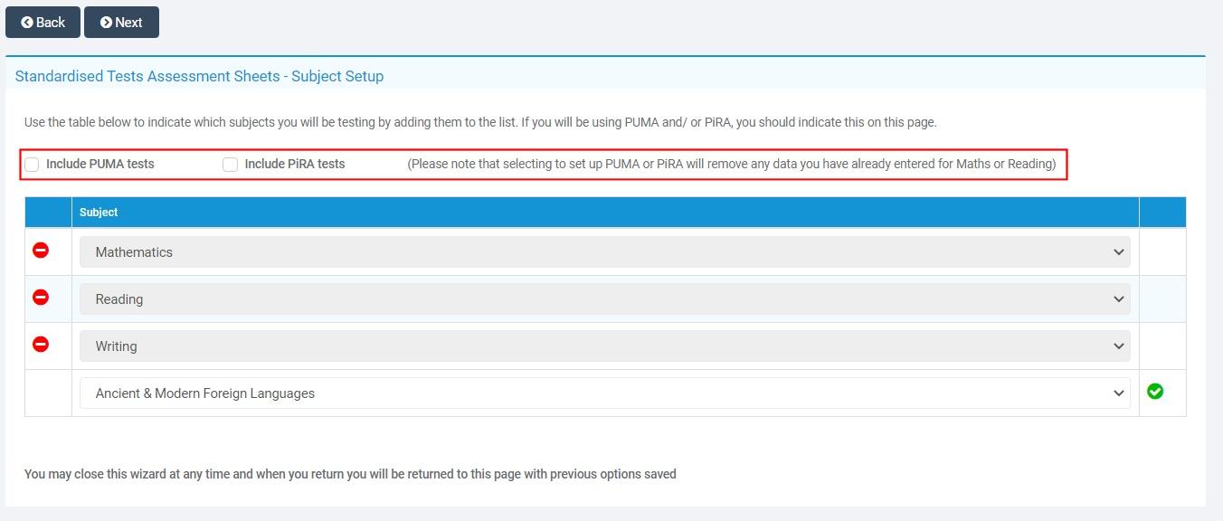The image size is (1223, 521).
Task: Click the Subject column header
Action: (99, 213)
